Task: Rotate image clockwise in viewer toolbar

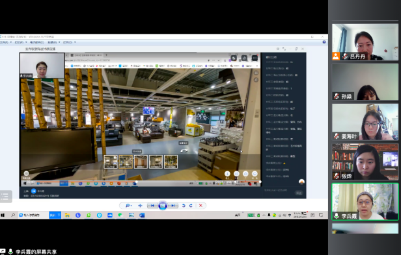Action: (x=191, y=206)
